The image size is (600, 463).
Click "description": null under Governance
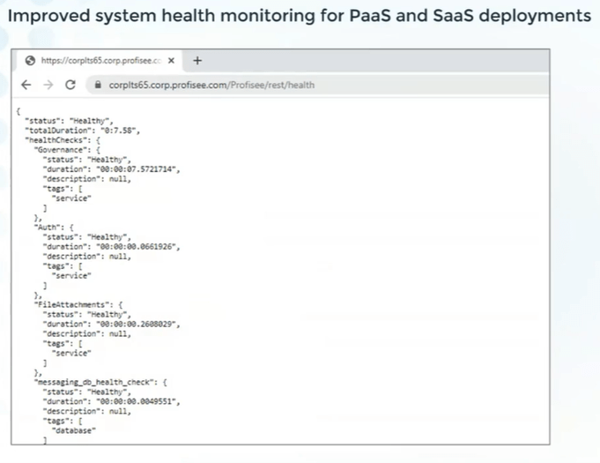pyautogui.click(x=87, y=179)
